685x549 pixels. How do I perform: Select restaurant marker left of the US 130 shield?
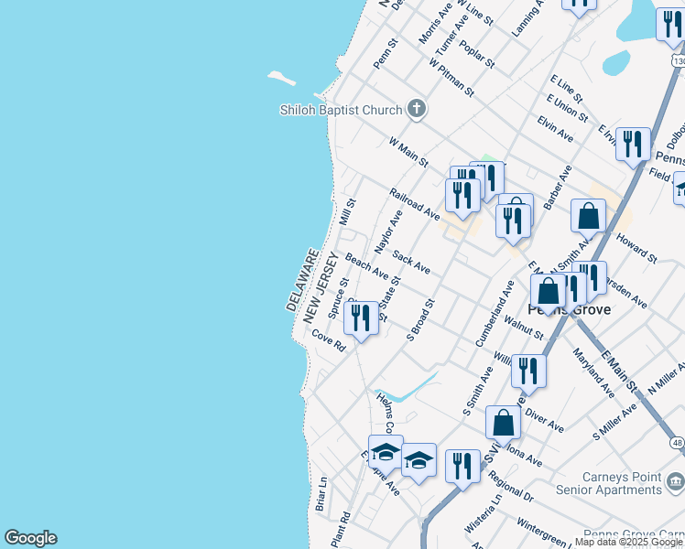[x=673, y=27]
